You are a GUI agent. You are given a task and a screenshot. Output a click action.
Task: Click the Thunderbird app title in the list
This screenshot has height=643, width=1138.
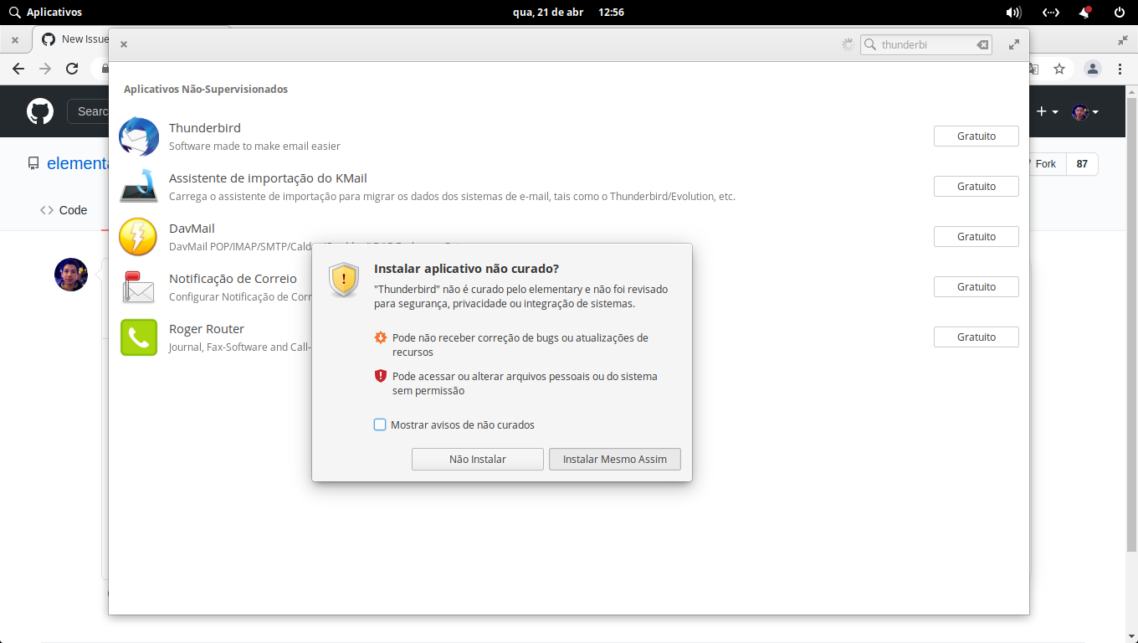pos(205,128)
